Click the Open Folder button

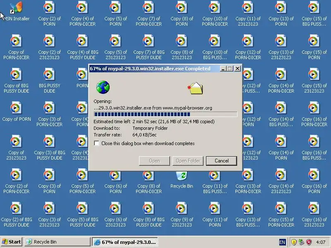tap(188, 161)
